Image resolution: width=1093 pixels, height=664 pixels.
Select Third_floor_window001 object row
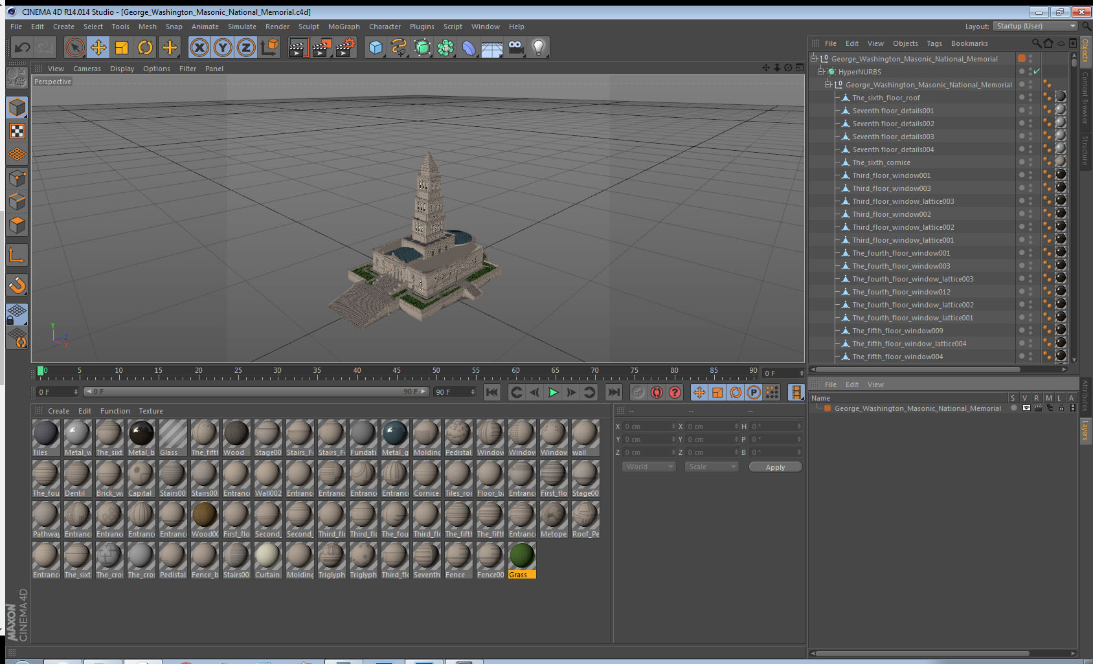coord(891,175)
